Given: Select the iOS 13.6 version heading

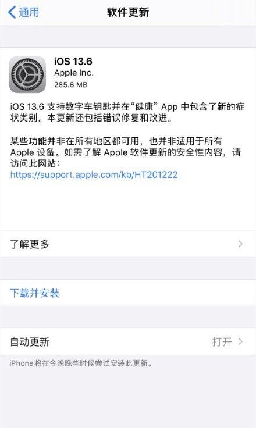Looking at the screenshot, I should point(73,62).
